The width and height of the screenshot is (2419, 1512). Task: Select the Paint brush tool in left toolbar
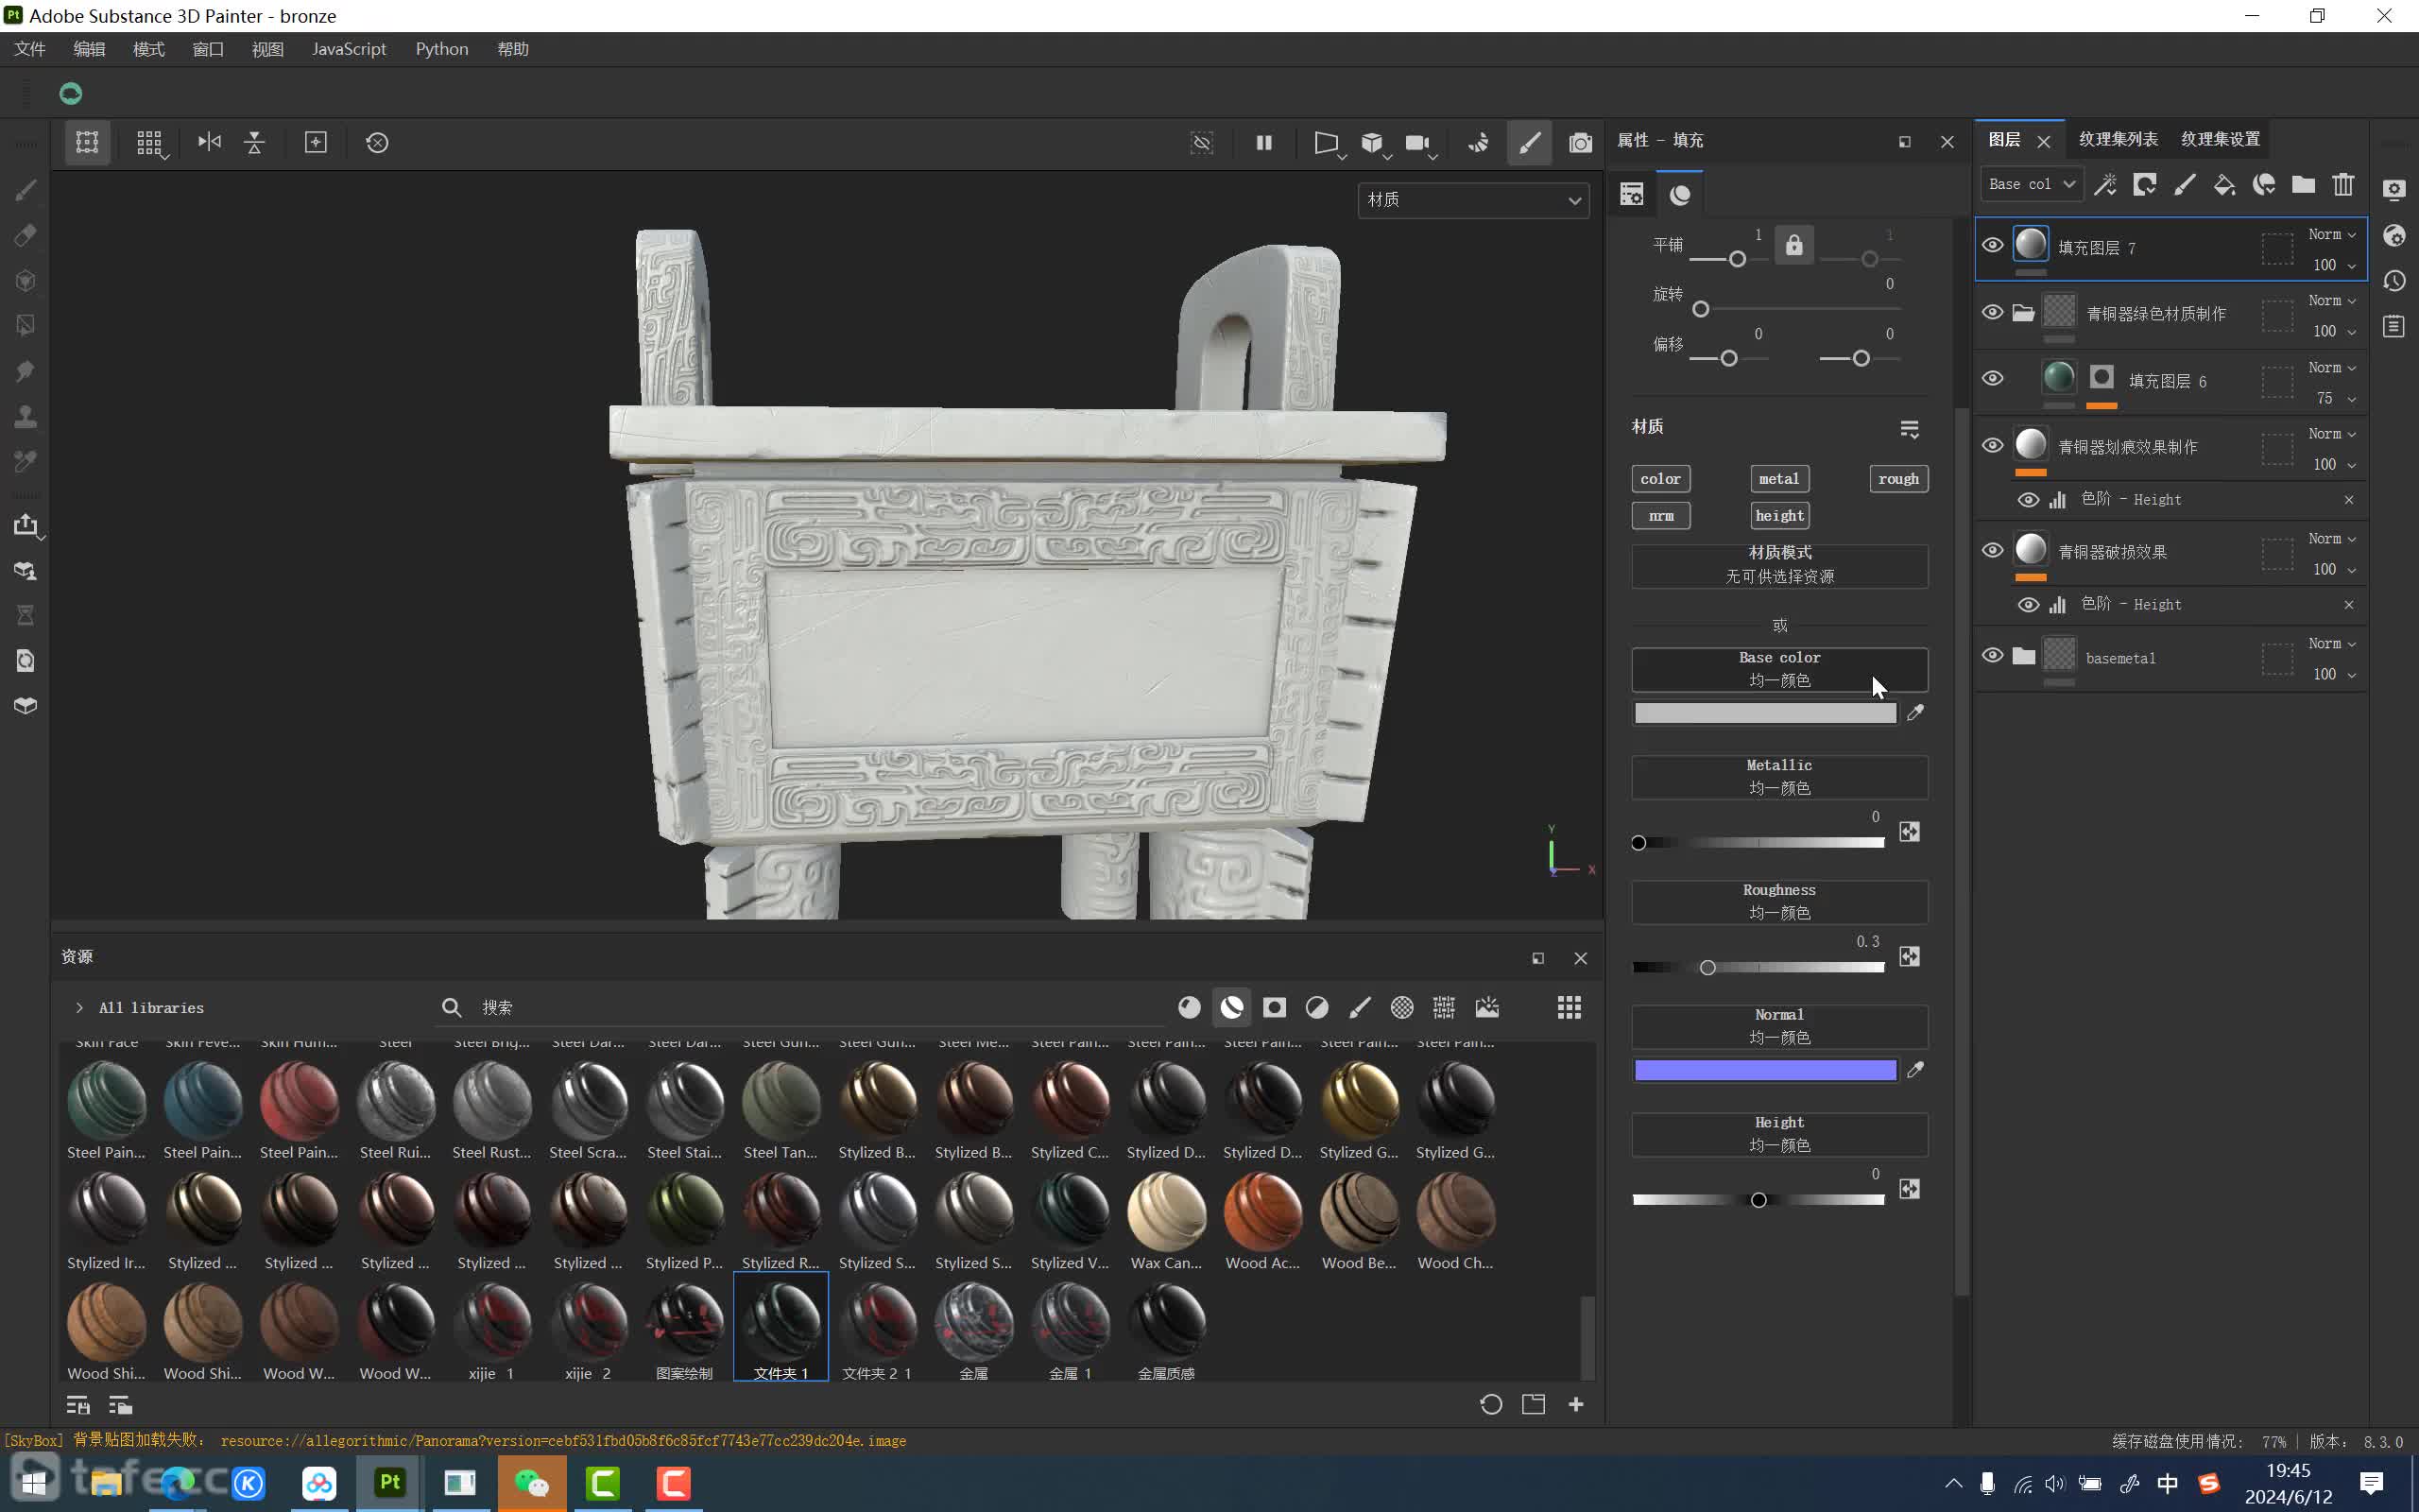coord(26,190)
